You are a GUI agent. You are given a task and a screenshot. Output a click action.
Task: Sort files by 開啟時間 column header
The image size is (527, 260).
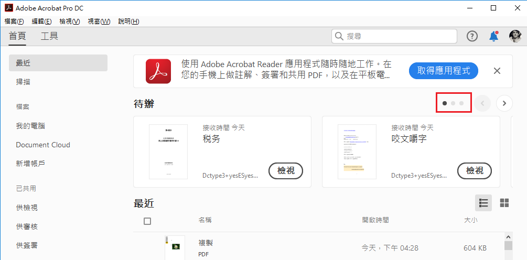(x=375, y=220)
